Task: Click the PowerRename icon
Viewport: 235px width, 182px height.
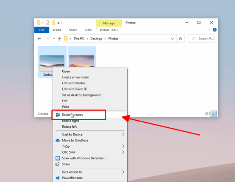Action: pos(58,178)
